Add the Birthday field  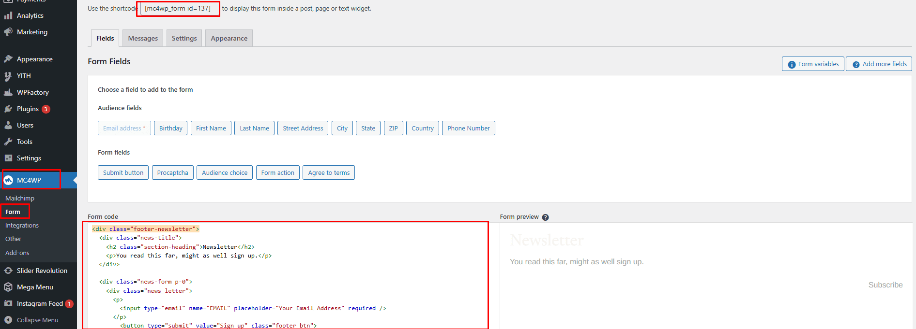tap(170, 128)
